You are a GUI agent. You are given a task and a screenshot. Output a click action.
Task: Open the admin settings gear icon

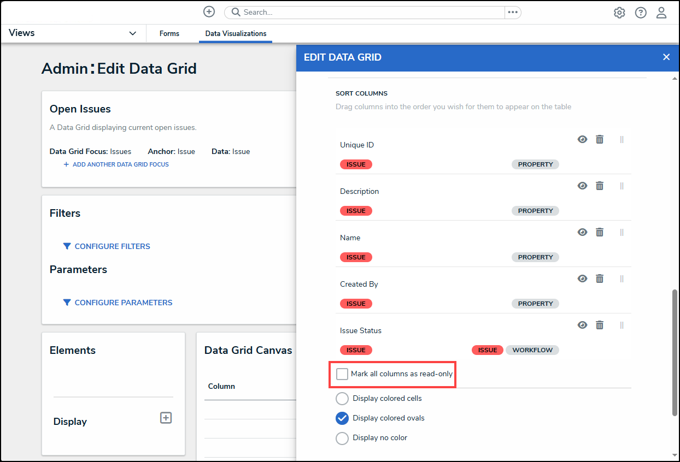pos(619,13)
